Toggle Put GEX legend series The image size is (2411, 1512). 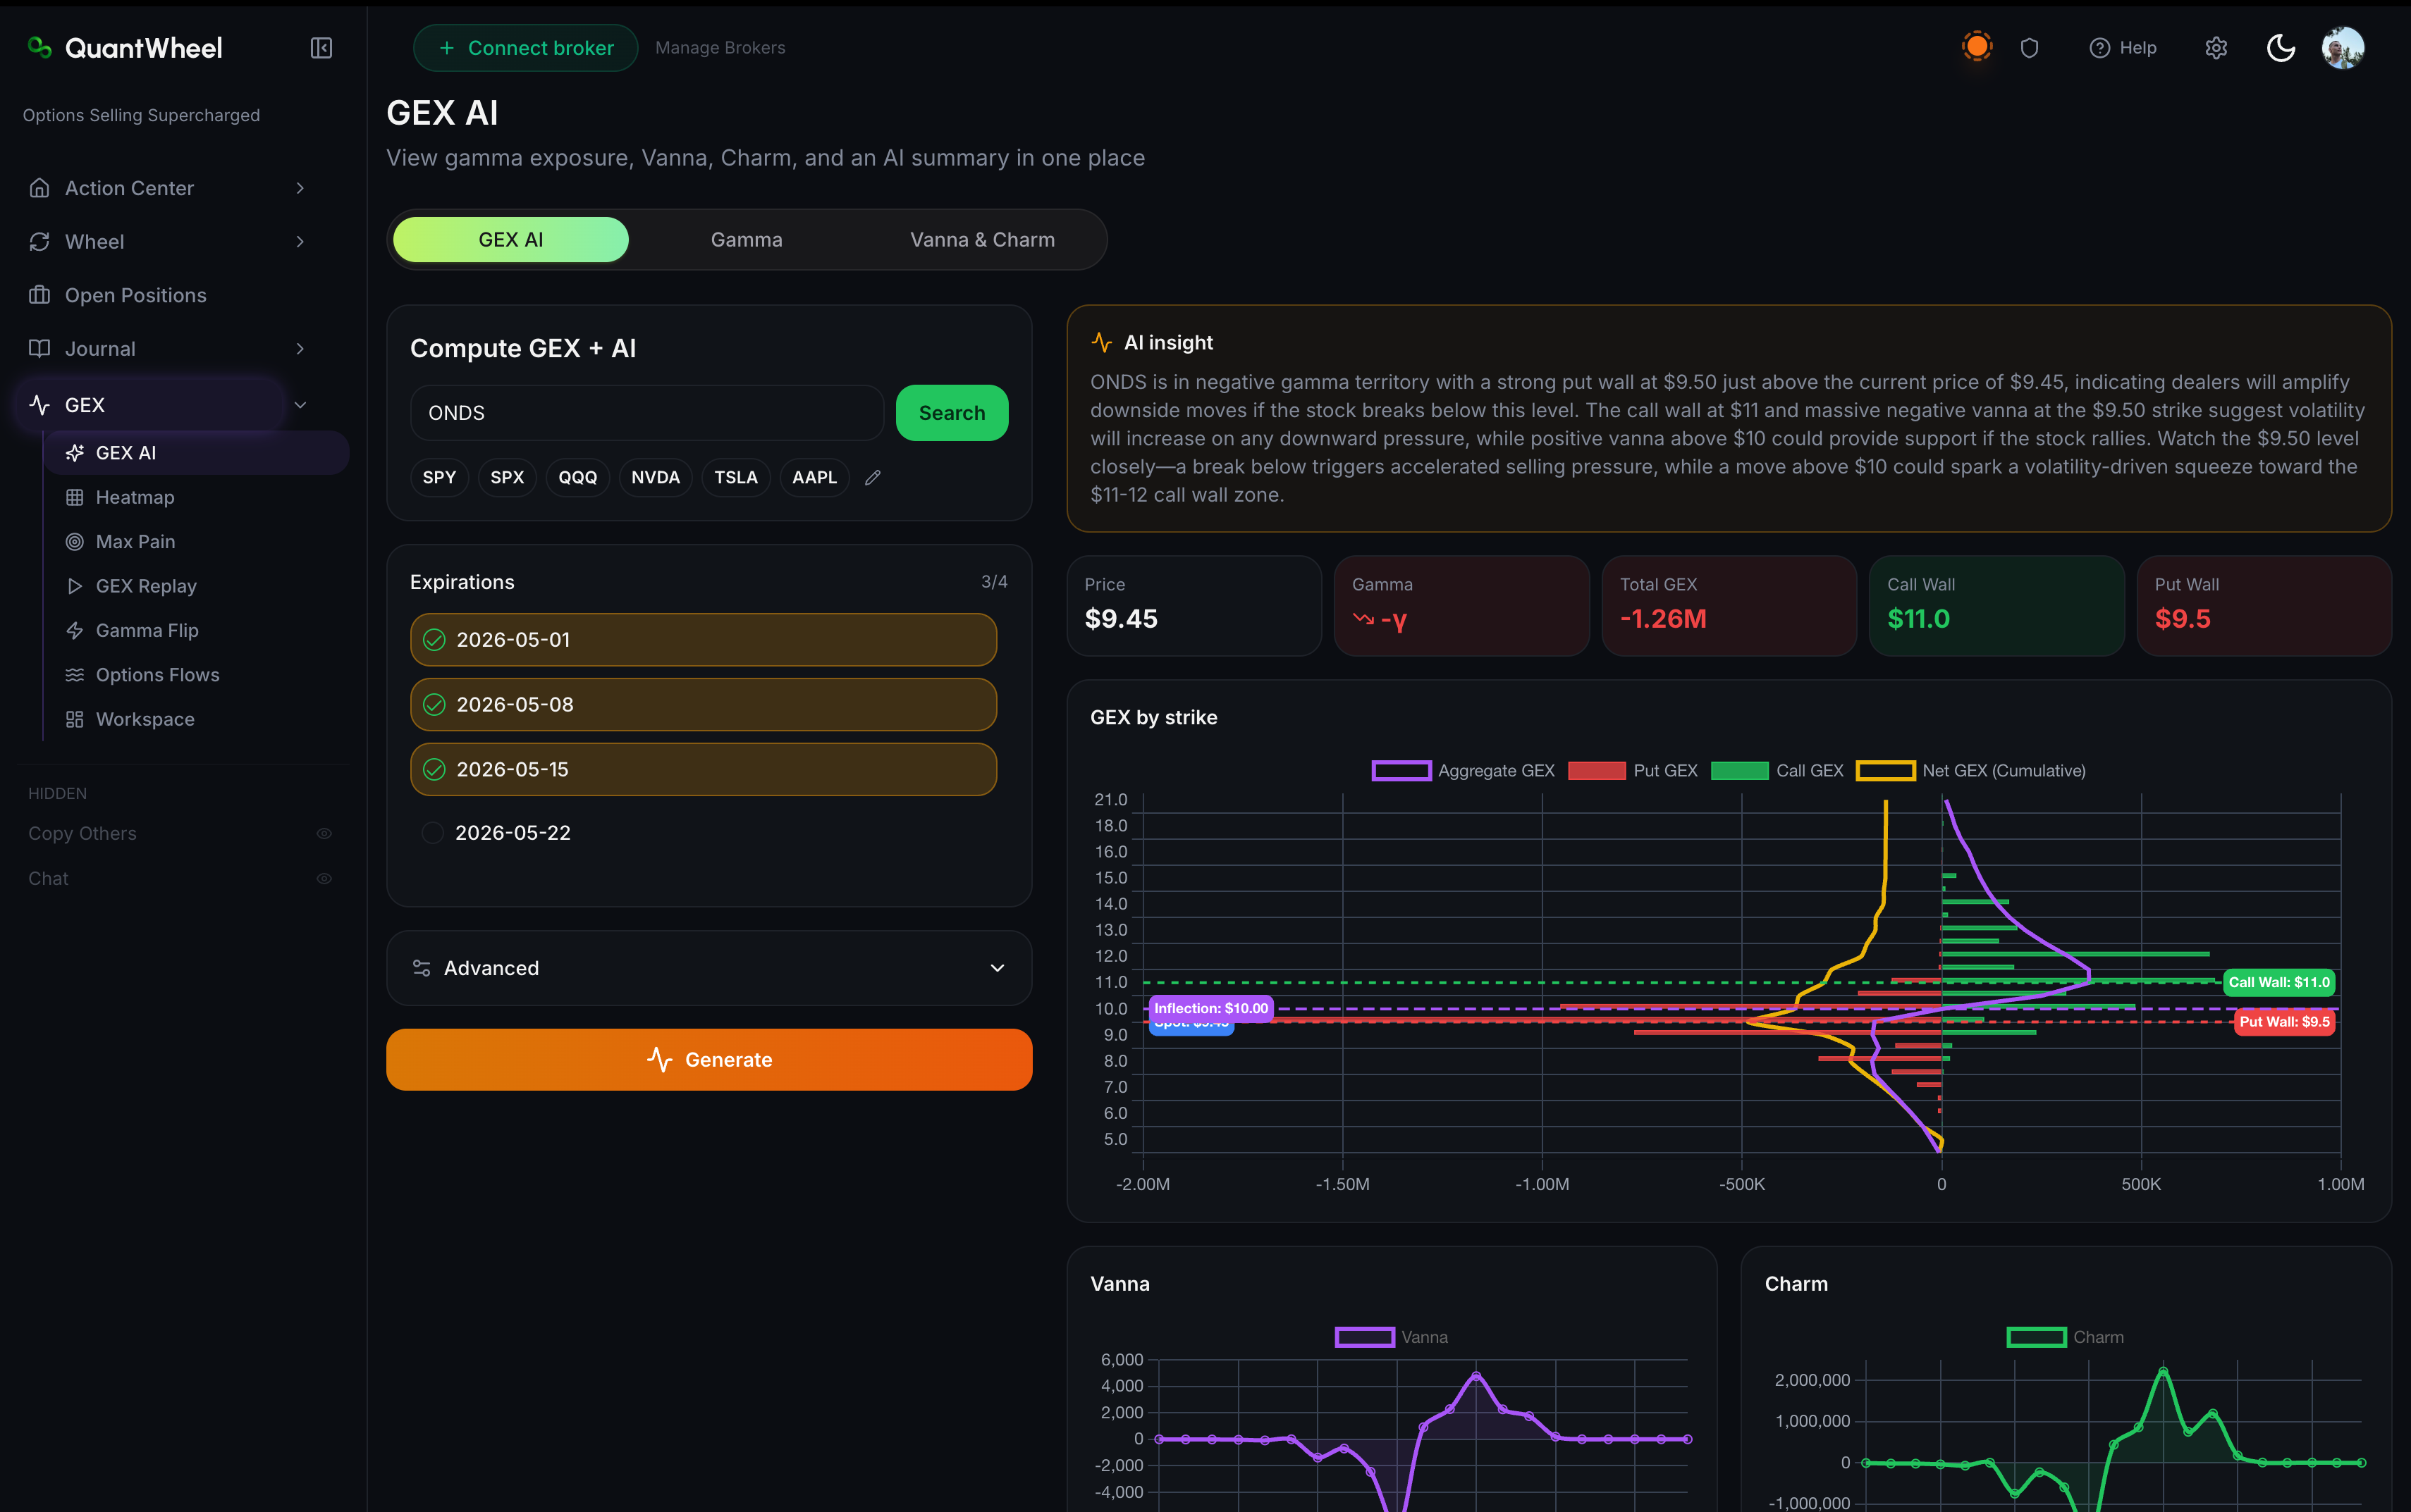tap(1633, 771)
